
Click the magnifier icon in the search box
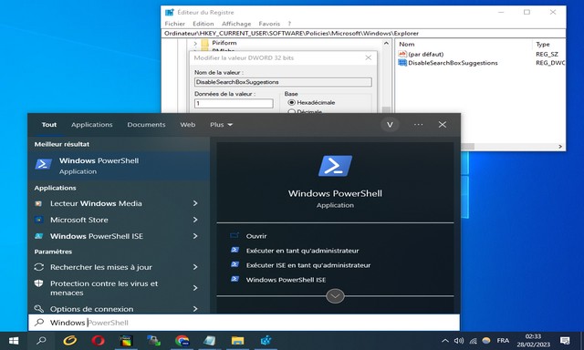click(39, 323)
